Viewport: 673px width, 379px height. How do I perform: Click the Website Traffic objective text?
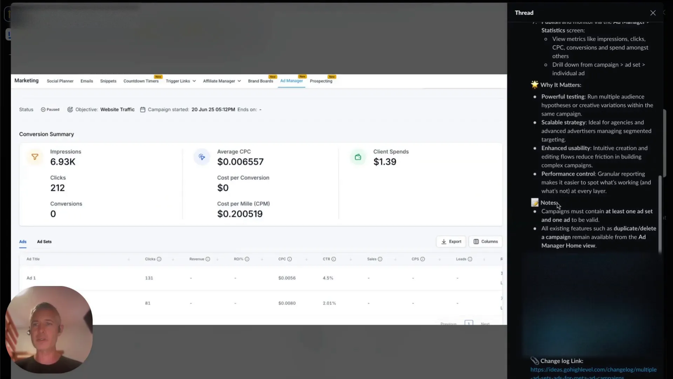117,109
